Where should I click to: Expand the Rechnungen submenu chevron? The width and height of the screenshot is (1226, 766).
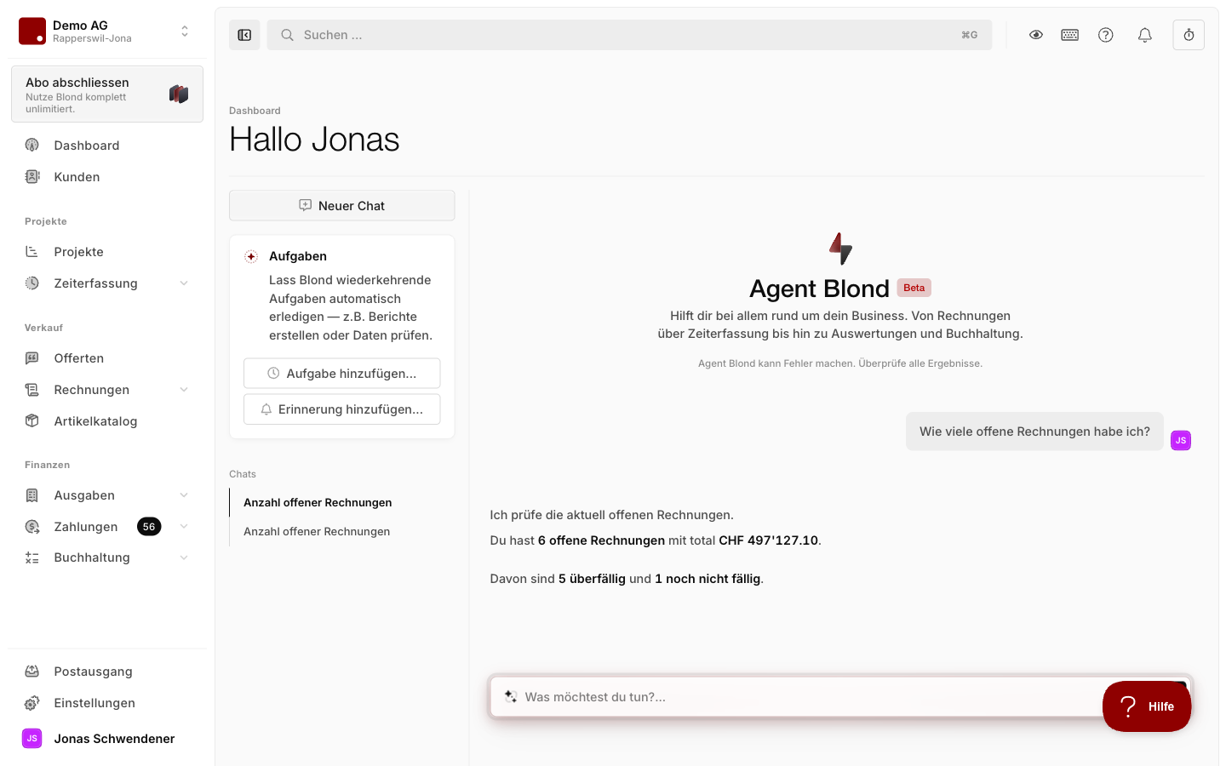point(184,390)
